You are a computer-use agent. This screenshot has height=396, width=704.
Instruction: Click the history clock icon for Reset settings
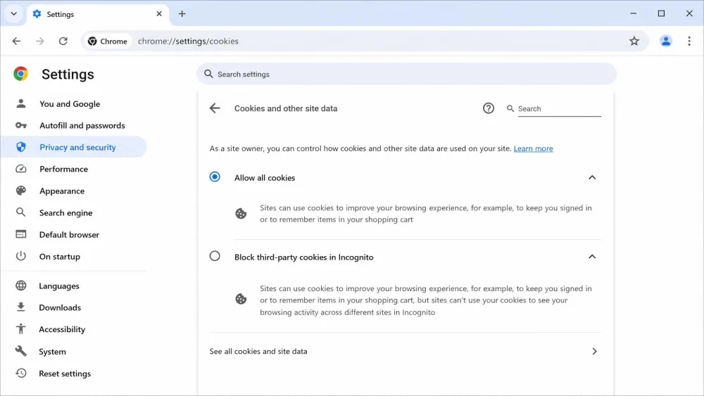click(x=20, y=373)
